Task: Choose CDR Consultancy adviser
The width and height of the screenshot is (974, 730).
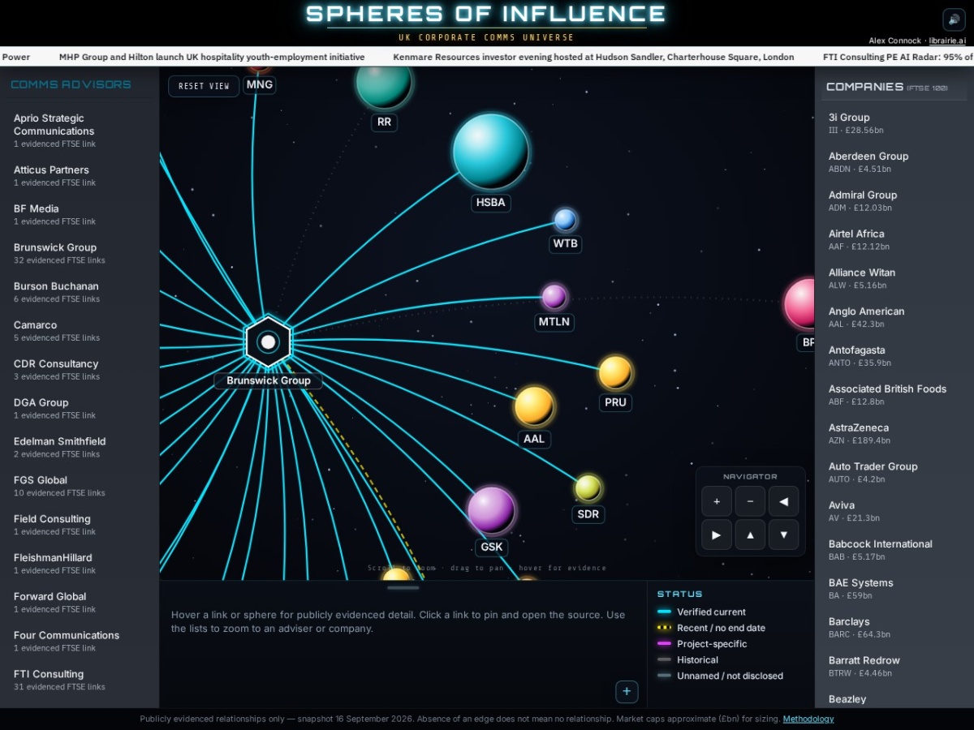Action: pyautogui.click(x=80, y=370)
